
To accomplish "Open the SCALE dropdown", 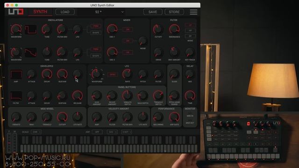I will coord(36,132).
